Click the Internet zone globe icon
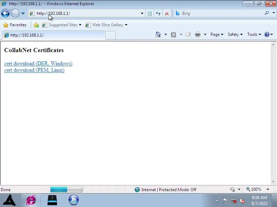The width and height of the screenshot is (277, 207). click(137, 189)
